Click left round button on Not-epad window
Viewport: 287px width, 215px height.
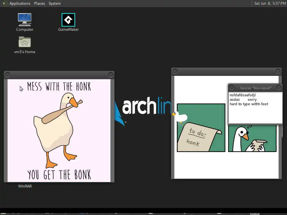click(x=232, y=88)
